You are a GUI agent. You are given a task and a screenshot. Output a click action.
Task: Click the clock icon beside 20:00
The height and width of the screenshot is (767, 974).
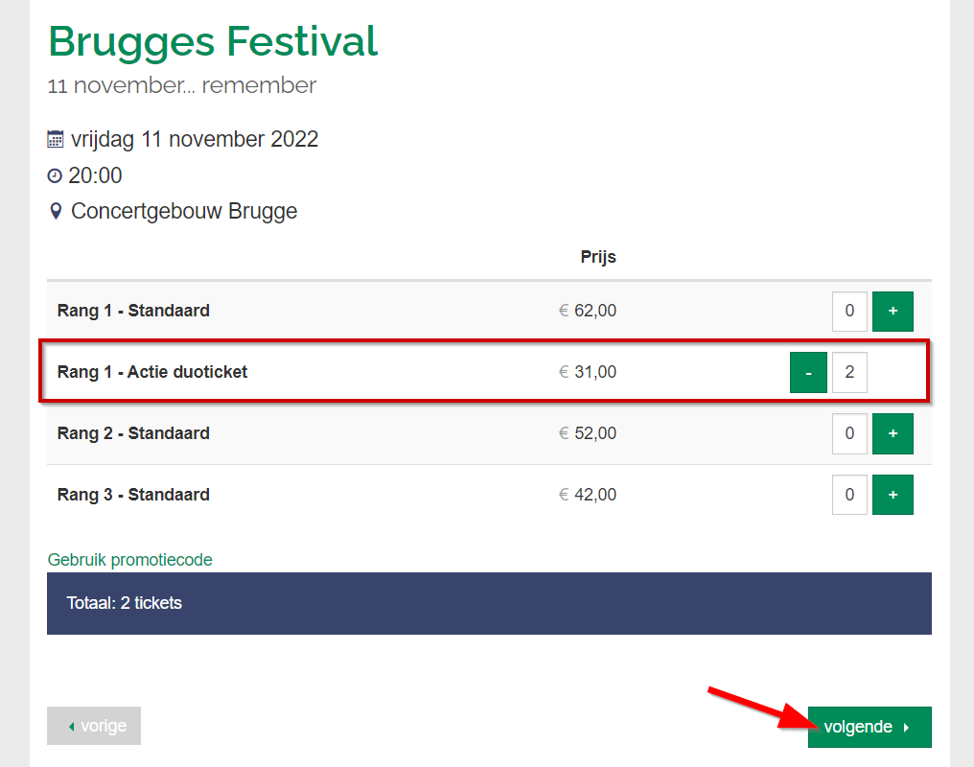pos(55,175)
